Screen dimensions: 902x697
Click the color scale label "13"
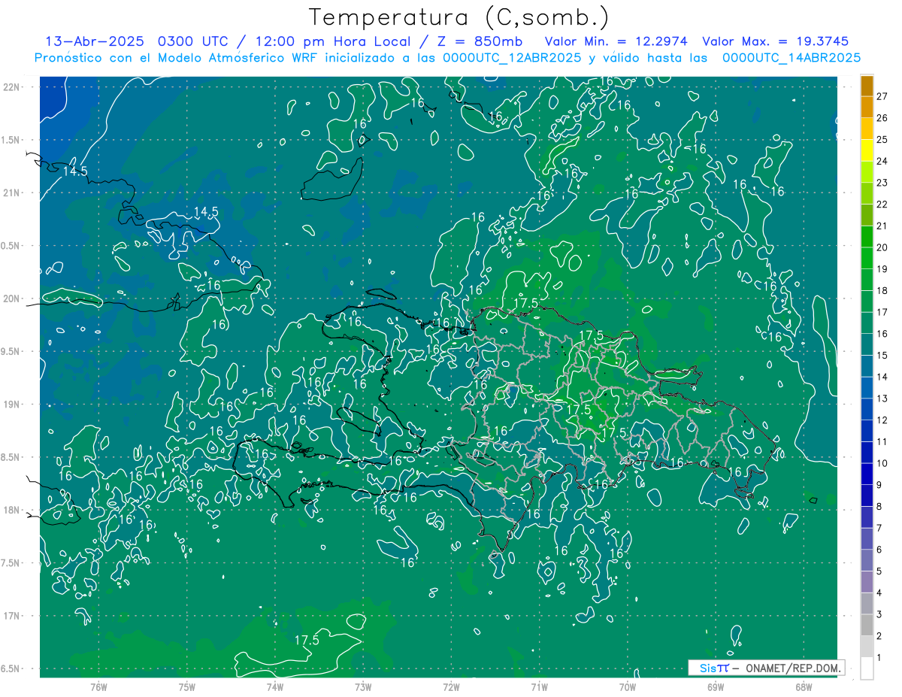tap(882, 399)
